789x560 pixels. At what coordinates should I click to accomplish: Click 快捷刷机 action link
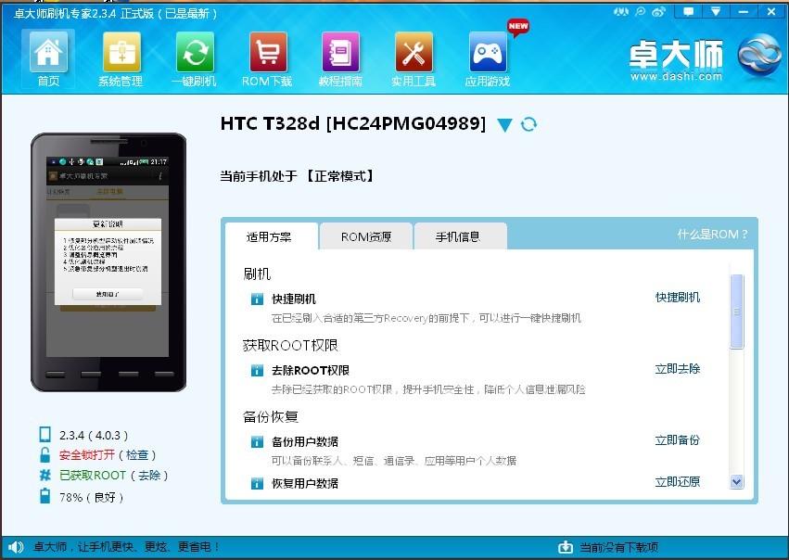click(x=678, y=298)
